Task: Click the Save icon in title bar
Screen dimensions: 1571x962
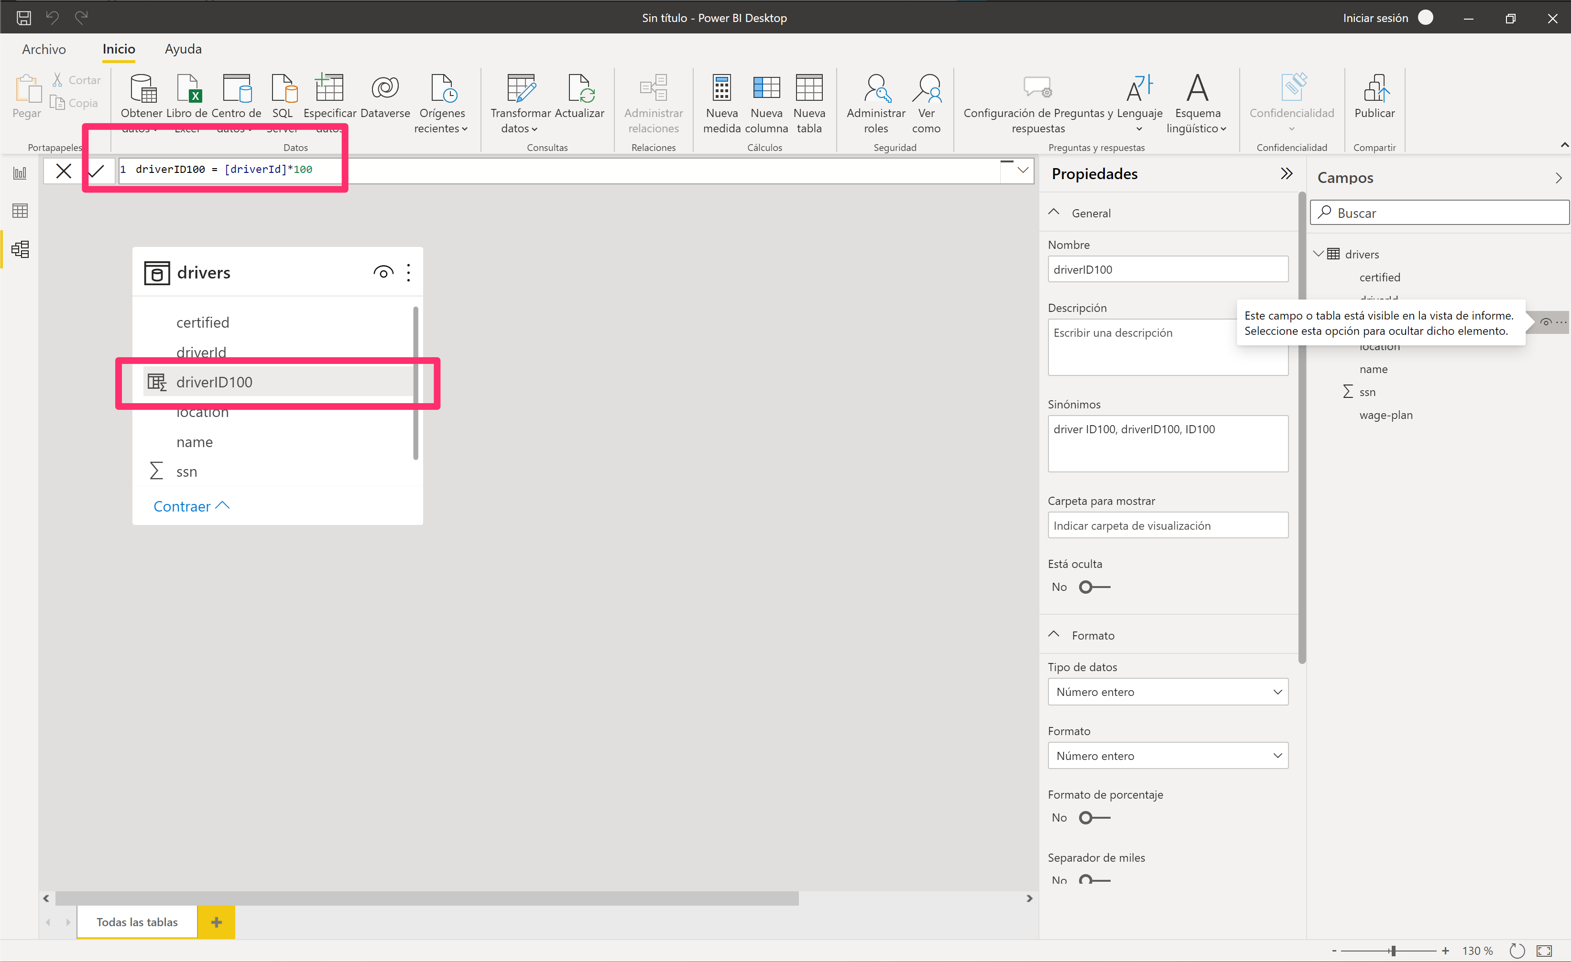Action: tap(23, 18)
